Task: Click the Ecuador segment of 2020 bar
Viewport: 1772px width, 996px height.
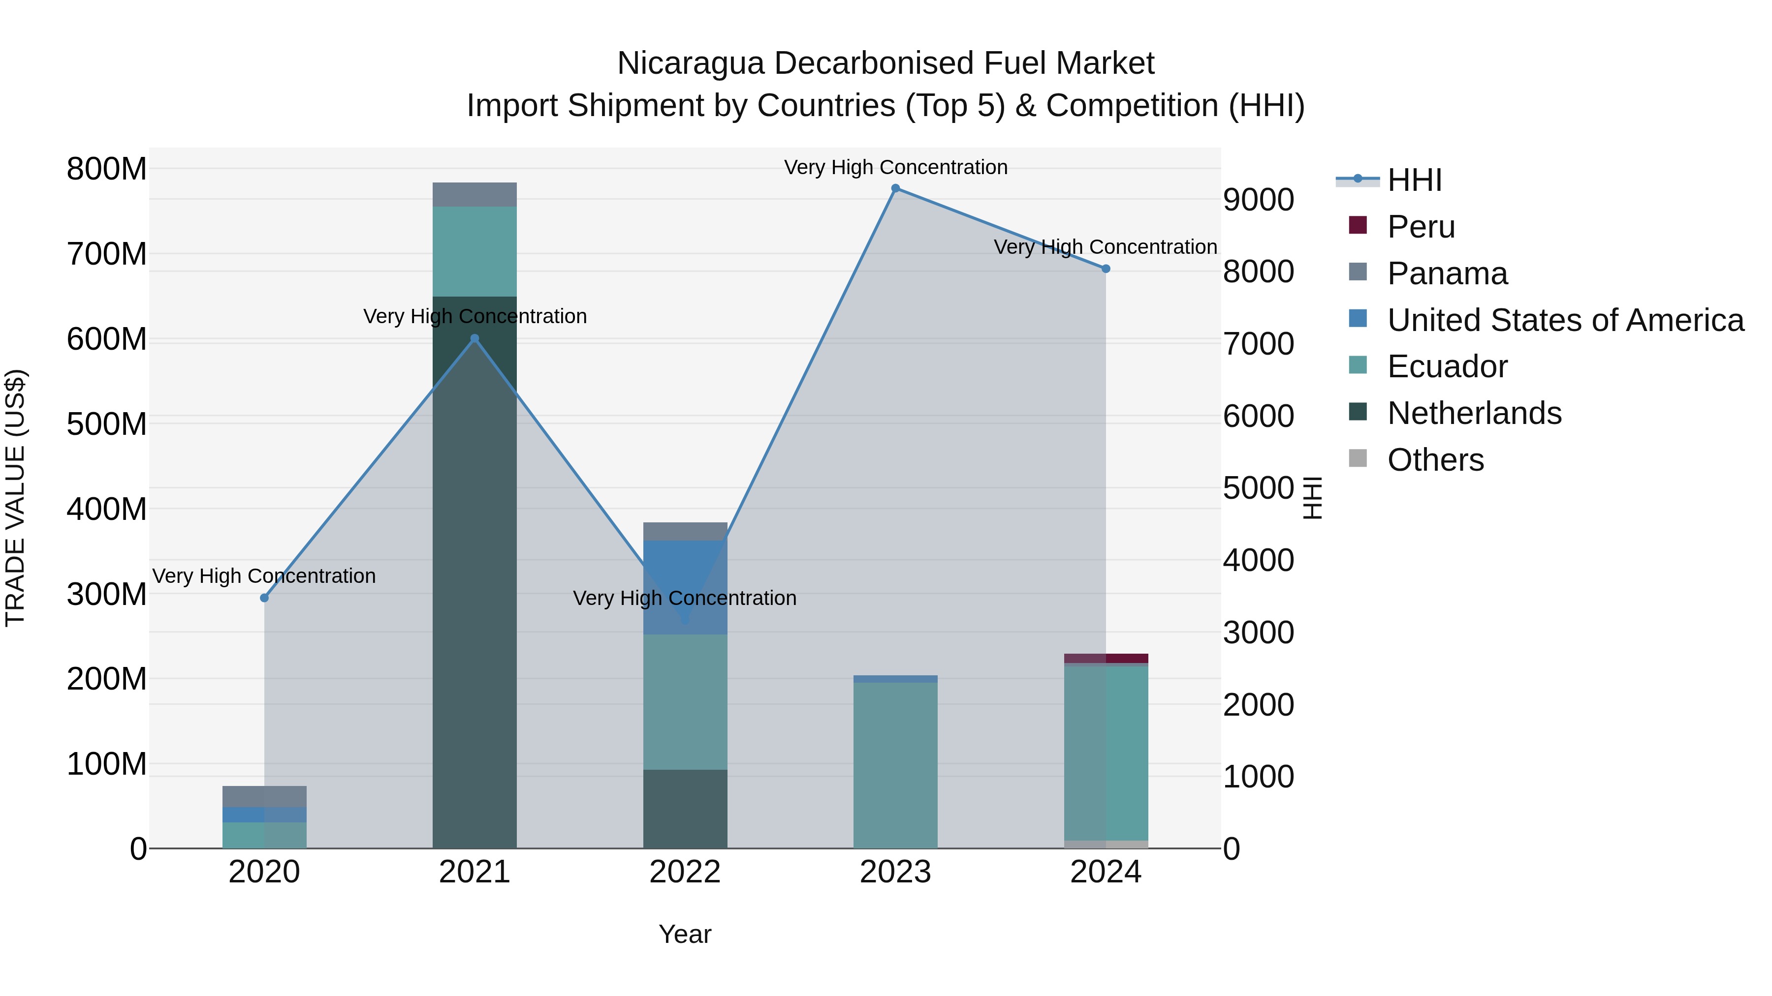Action: 264,835
